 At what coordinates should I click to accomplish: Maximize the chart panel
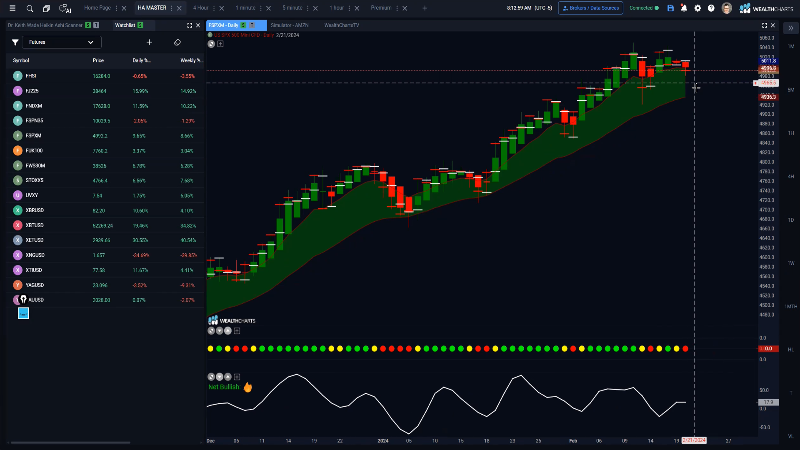pyautogui.click(x=765, y=25)
